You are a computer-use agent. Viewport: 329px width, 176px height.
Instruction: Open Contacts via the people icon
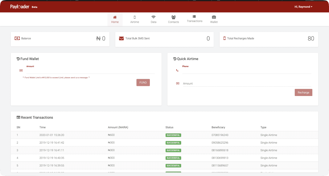coord(174,17)
